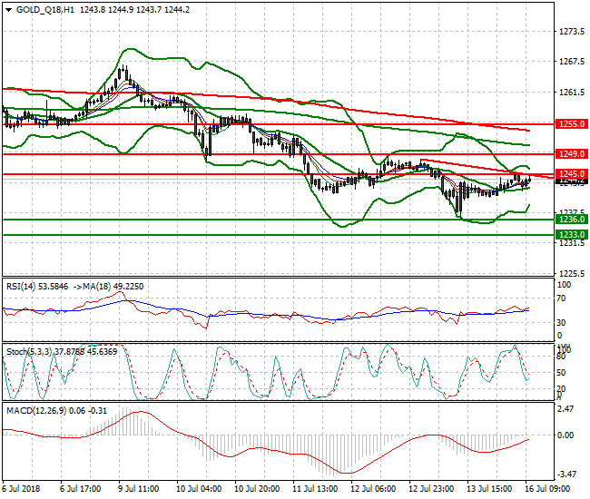Open the chart menu triangle beside GOLD_Q18
590x499 pixels.
click(9, 10)
